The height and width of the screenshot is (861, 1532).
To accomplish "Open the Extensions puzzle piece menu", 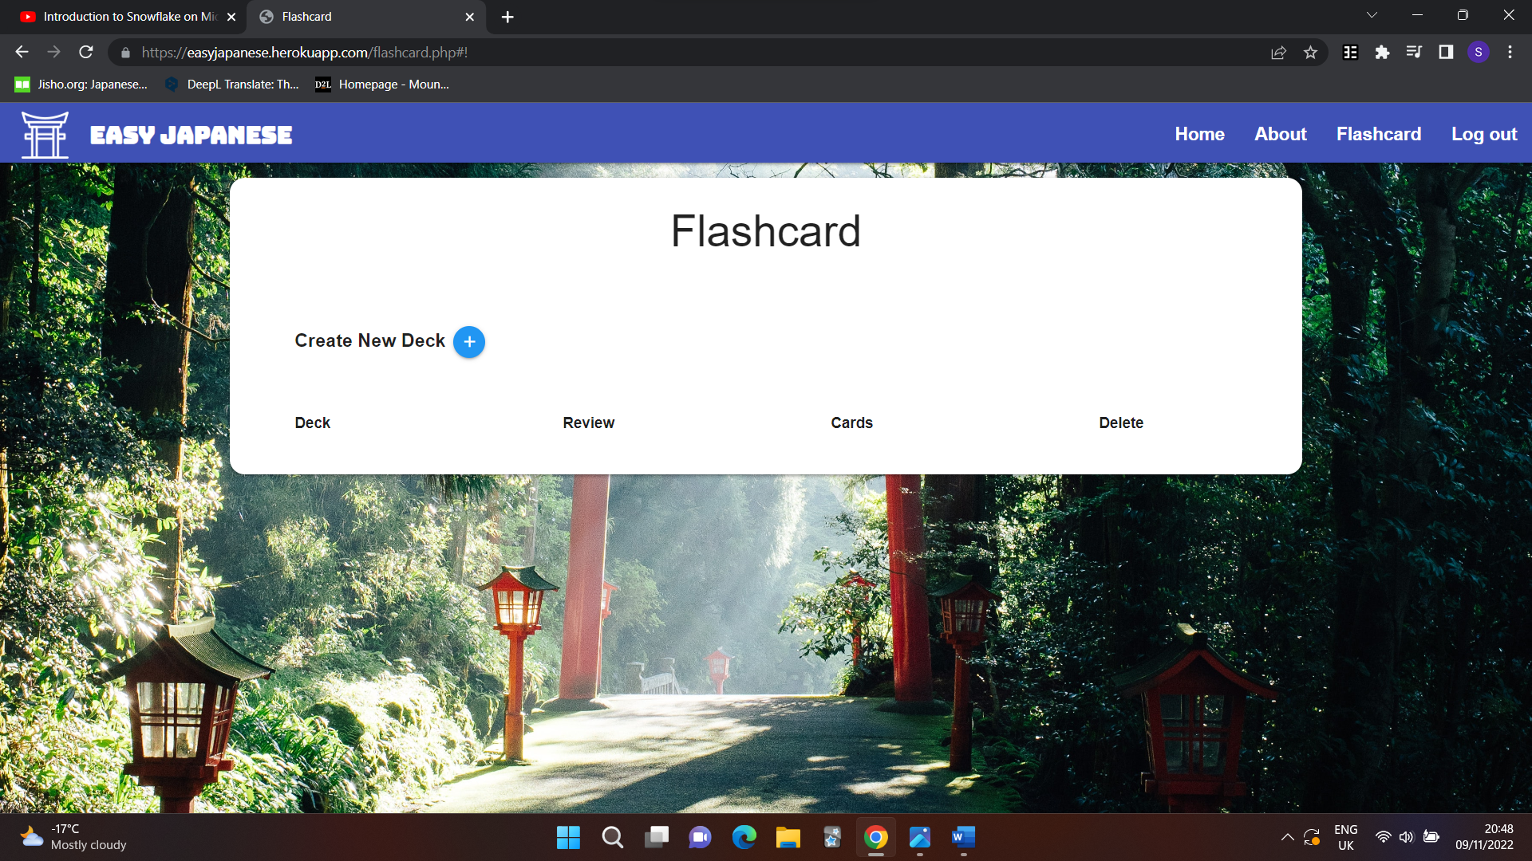I will [x=1382, y=53].
